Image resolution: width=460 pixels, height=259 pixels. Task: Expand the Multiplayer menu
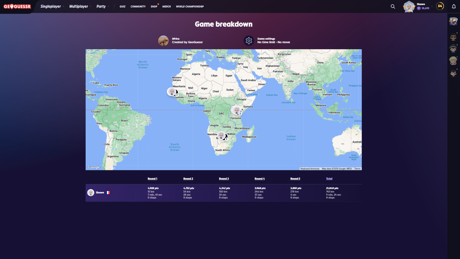[79, 6]
